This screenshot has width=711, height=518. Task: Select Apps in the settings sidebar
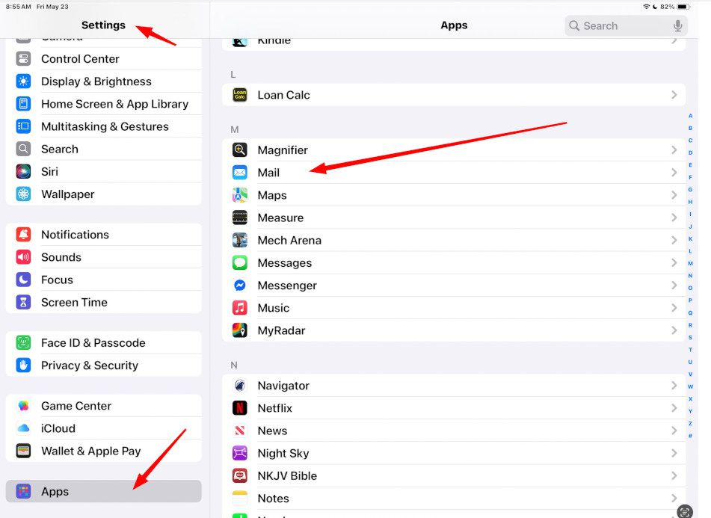click(103, 491)
